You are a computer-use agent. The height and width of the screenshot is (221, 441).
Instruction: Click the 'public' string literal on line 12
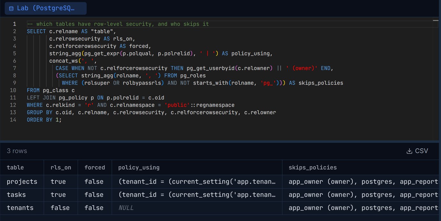click(178, 105)
